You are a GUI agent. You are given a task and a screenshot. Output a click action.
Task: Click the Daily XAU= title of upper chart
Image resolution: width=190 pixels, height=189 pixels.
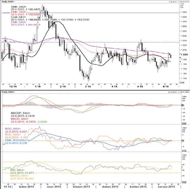click(x=8, y=1)
